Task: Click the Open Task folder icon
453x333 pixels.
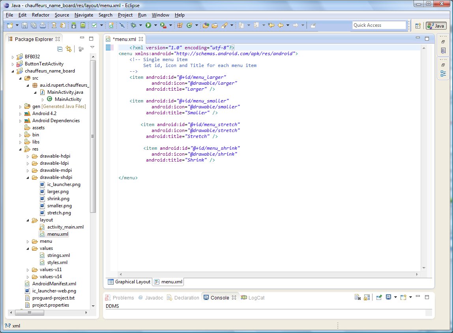Action: (x=215, y=25)
